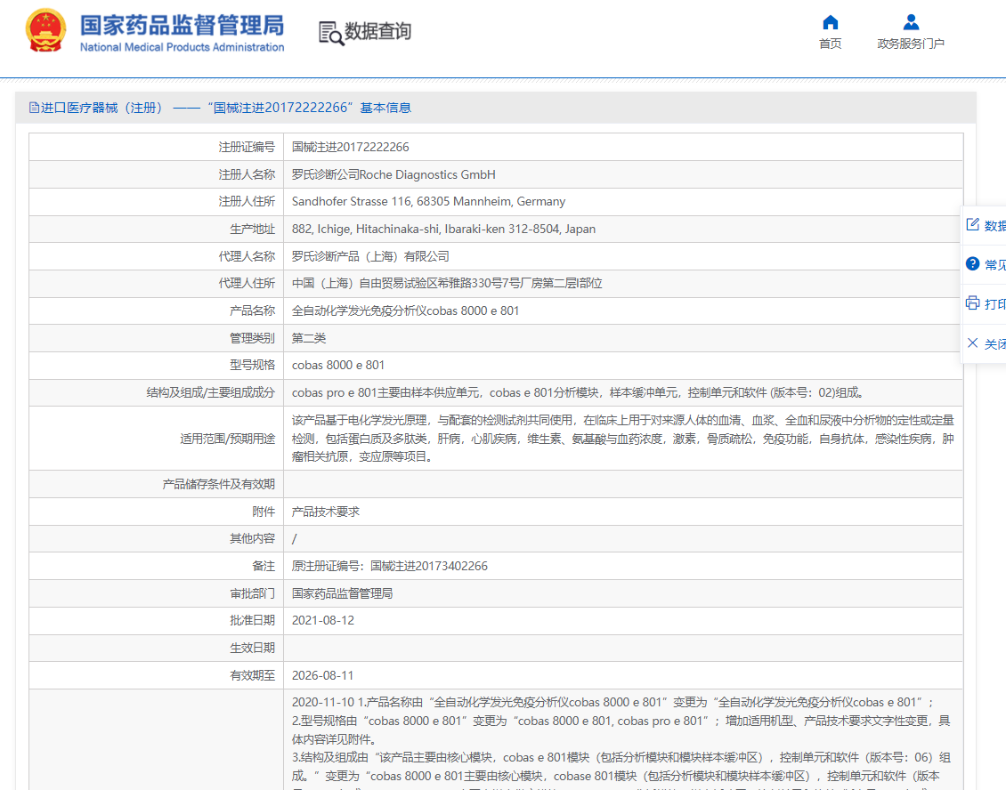The image size is (1006, 790).
Task: Click the 注册人住所 row label
Action: tap(247, 201)
